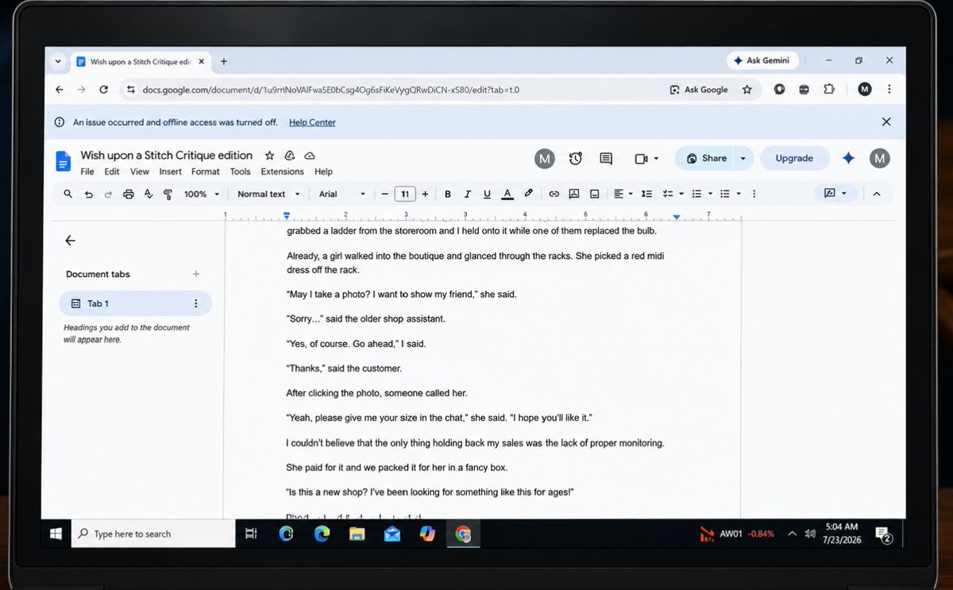This screenshot has width=953, height=590.
Task: Pick a highlight color
Action: pyautogui.click(x=528, y=194)
